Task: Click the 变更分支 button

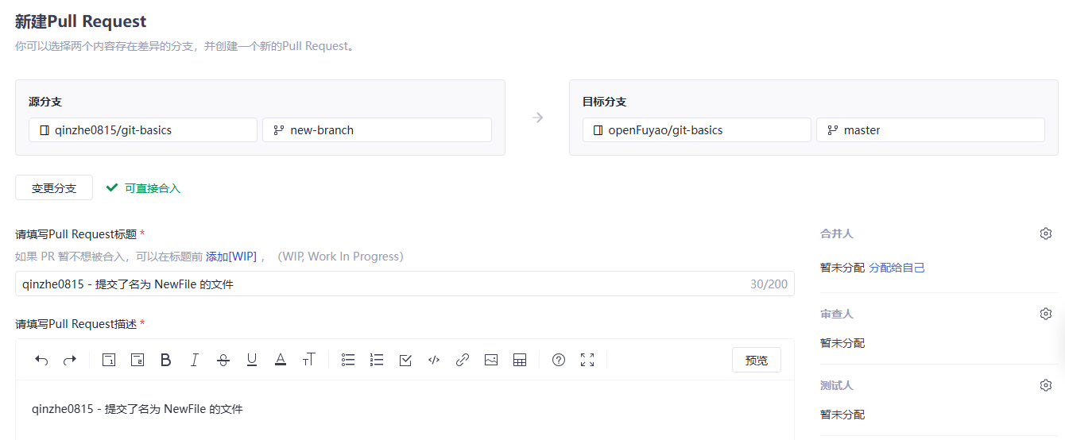Action: (54, 188)
